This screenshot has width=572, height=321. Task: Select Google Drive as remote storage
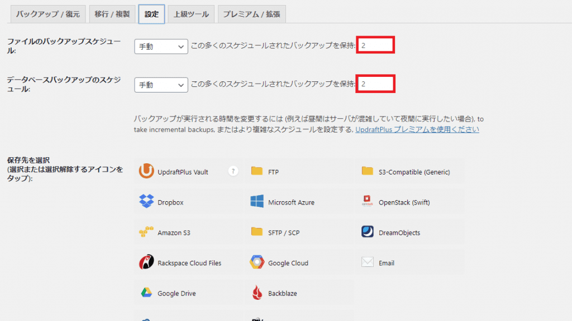[146, 293]
